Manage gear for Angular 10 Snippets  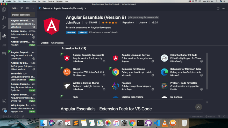(x=34, y=69)
